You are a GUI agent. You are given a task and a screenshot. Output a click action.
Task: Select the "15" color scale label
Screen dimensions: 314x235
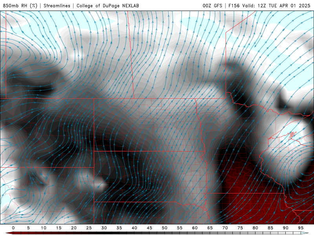tap(58, 228)
